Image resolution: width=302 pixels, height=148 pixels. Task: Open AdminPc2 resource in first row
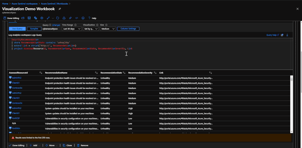click(17, 78)
